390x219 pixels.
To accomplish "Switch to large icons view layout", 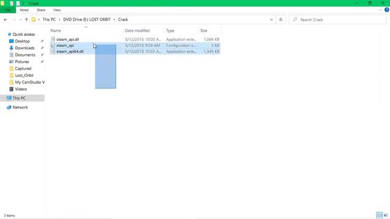I will click(386, 215).
